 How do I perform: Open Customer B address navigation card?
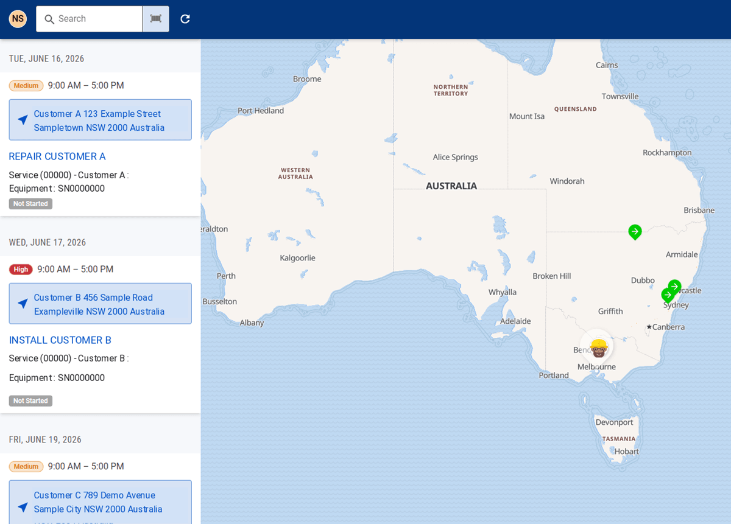(101, 304)
